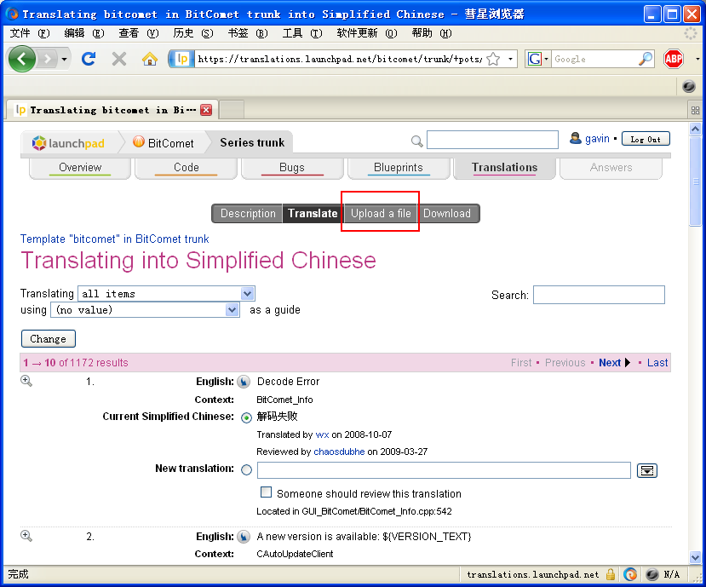Copy English text 'Decode Error' arrow icon
Image resolution: width=706 pixels, height=587 pixels.
tap(244, 382)
